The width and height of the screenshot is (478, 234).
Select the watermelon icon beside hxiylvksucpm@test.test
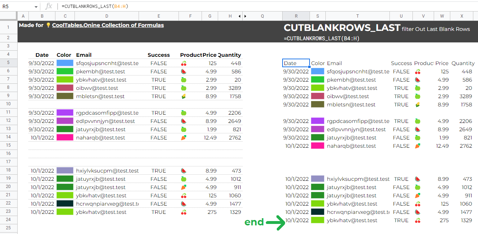coord(184,170)
